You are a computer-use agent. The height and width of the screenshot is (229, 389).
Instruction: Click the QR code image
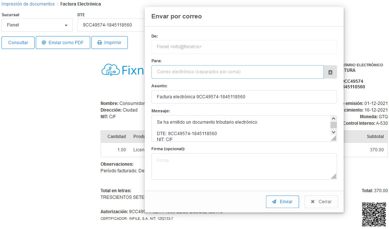(374, 214)
